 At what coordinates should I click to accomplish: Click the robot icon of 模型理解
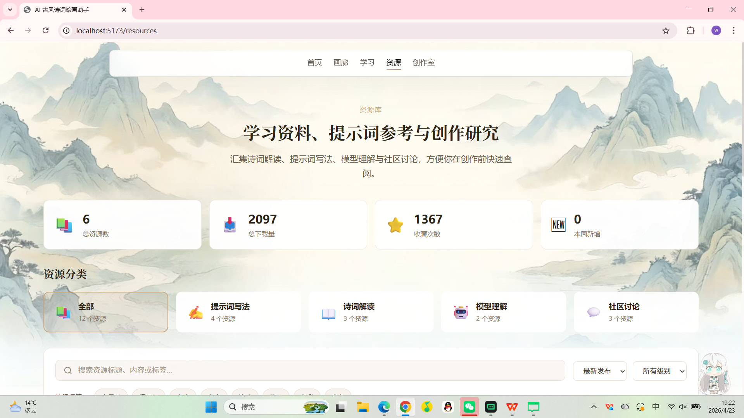[461, 312]
